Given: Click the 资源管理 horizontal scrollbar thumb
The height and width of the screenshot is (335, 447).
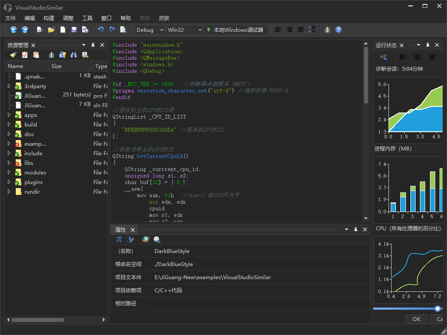Looking at the screenshot, I should tap(38, 320).
